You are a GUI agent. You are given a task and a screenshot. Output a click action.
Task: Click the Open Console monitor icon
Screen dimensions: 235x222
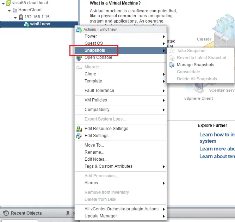79,57
